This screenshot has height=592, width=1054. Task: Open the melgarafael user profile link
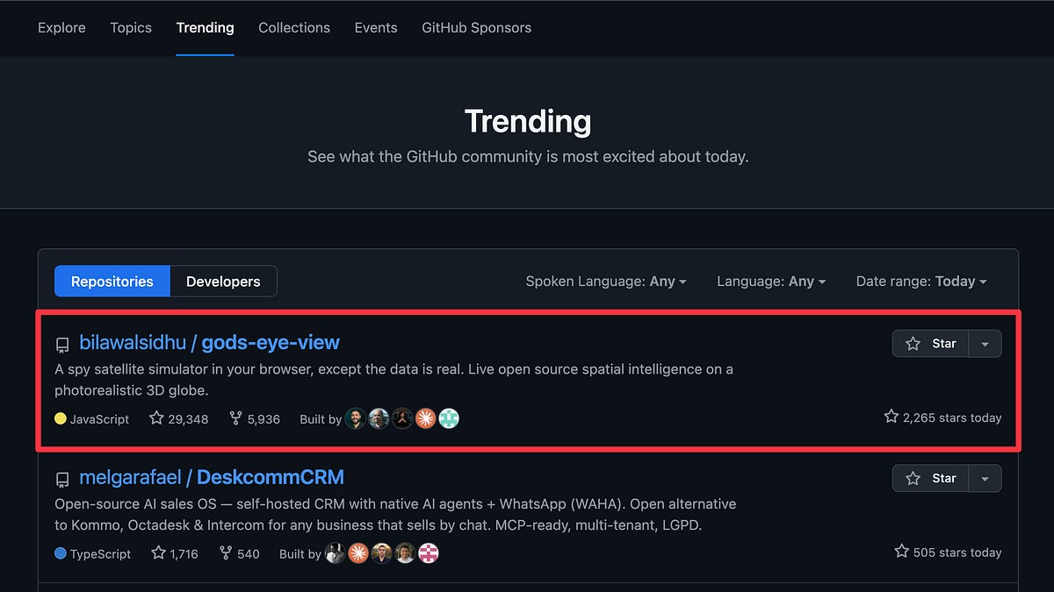(x=130, y=477)
